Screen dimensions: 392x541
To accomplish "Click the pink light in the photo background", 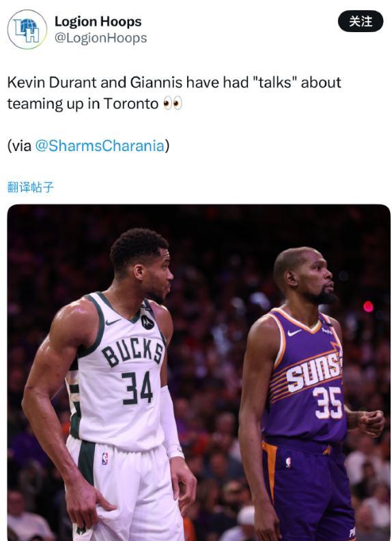I will click(368, 306).
